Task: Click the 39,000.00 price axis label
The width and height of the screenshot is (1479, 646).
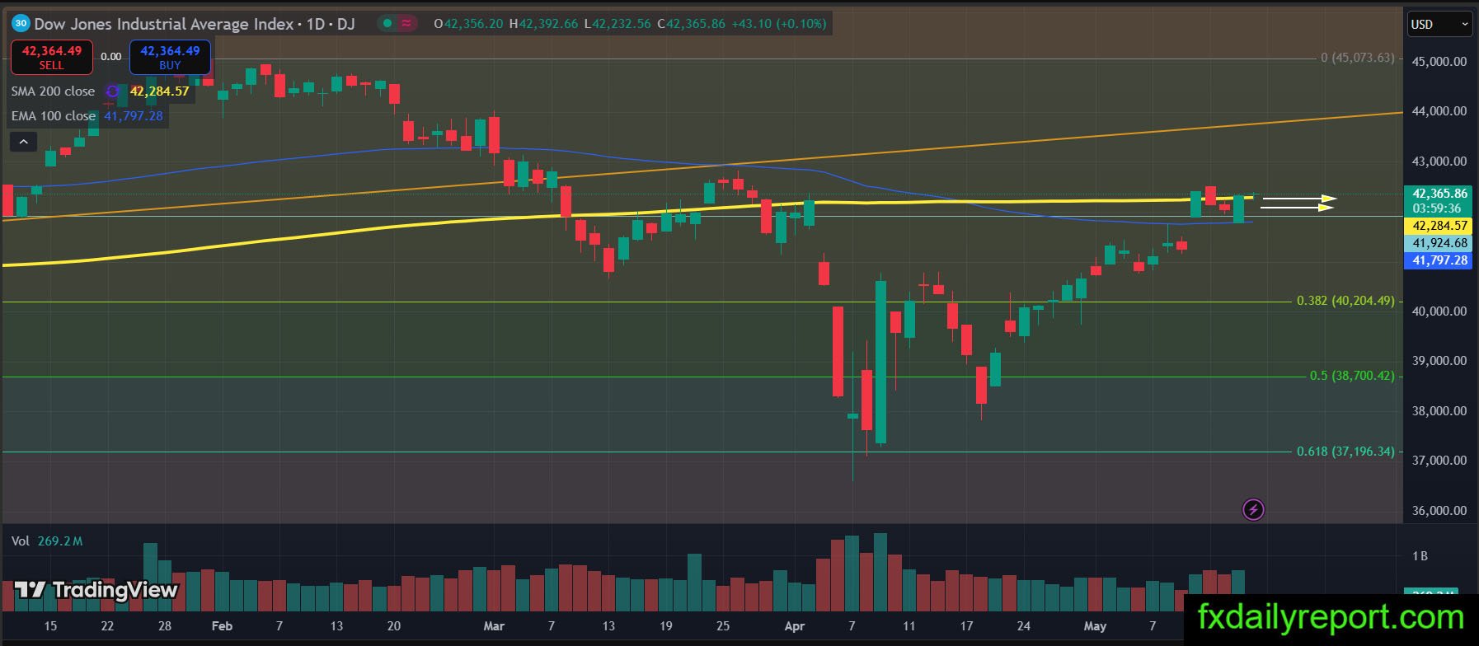Action: click(x=1439, y=361)
